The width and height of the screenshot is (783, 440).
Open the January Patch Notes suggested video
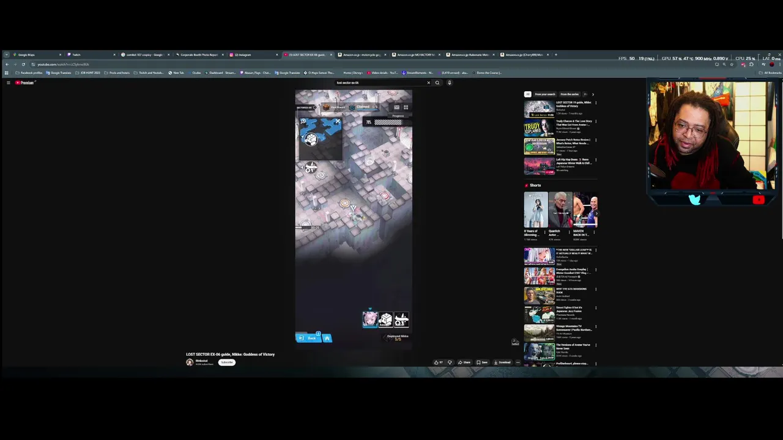point(539,147)
